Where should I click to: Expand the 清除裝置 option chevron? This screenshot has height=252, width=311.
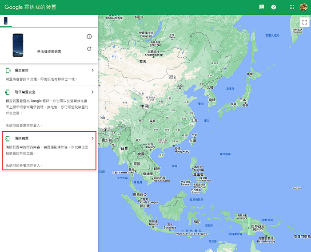point(92,138)
